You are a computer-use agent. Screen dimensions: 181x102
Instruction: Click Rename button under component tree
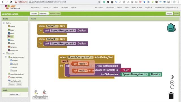point(12,84)
